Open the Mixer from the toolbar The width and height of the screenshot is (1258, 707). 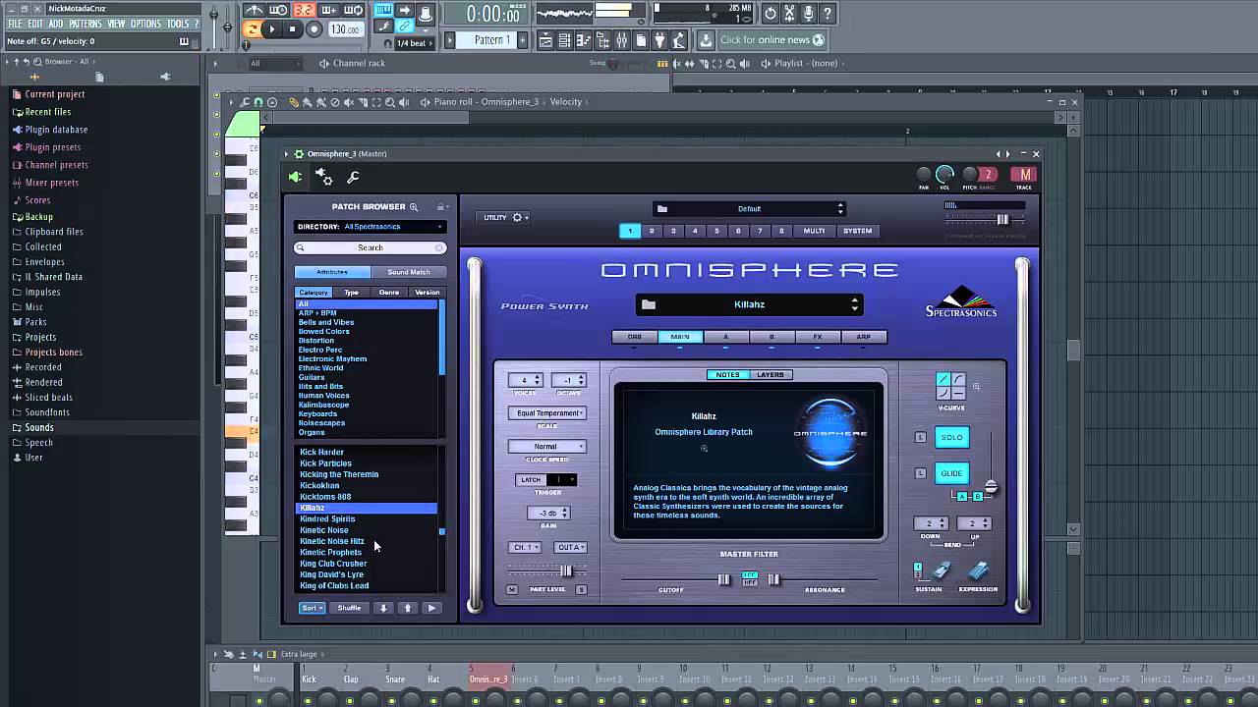(622, 40)
